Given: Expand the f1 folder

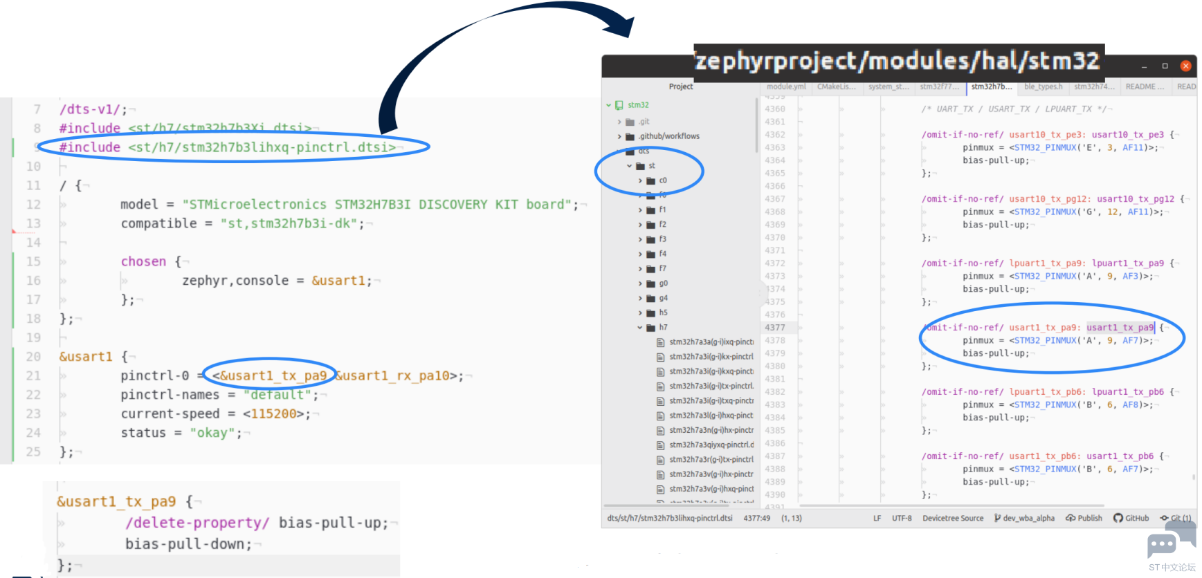Looking at the screenshot, I should (640, 209).
